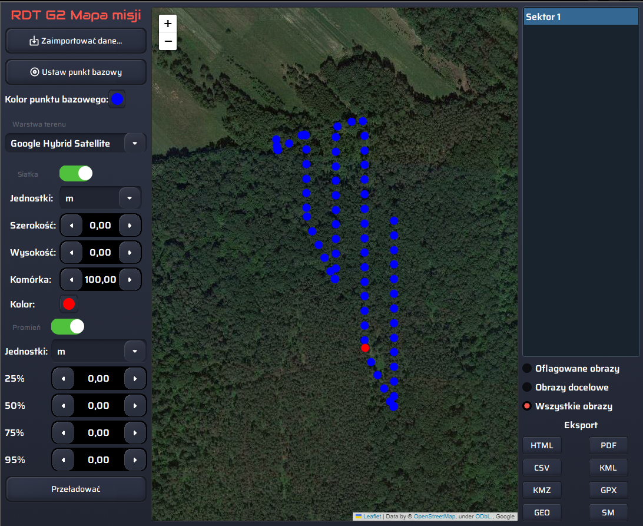Toggle the Promień radius switch

pyautogui.click(x=68, y=326)
